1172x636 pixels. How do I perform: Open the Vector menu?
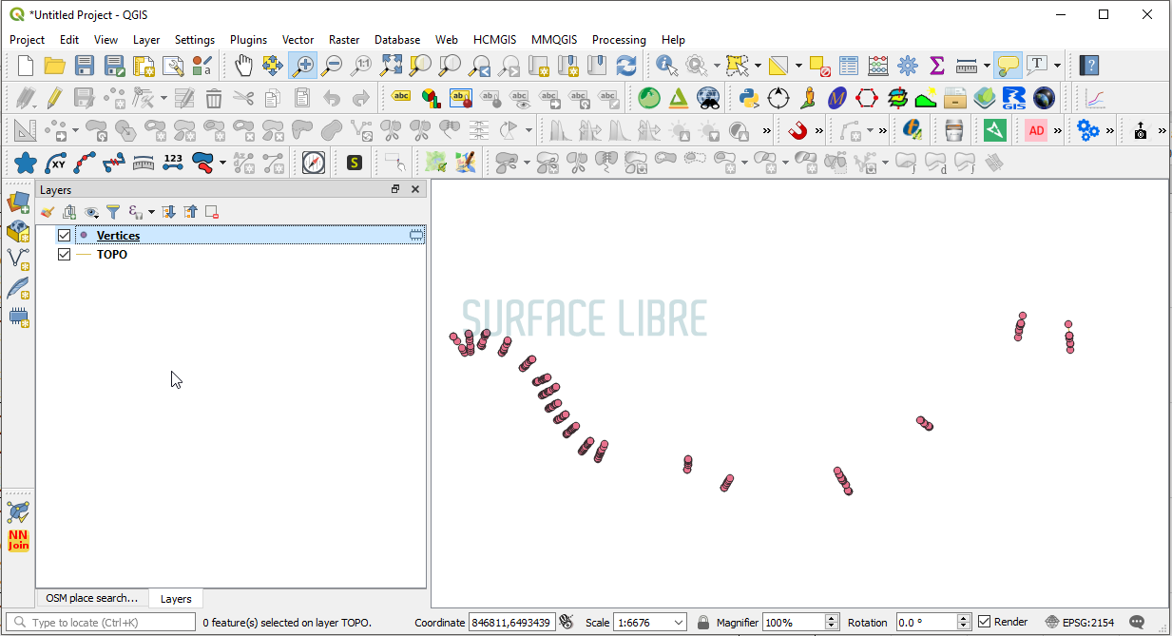298,40
